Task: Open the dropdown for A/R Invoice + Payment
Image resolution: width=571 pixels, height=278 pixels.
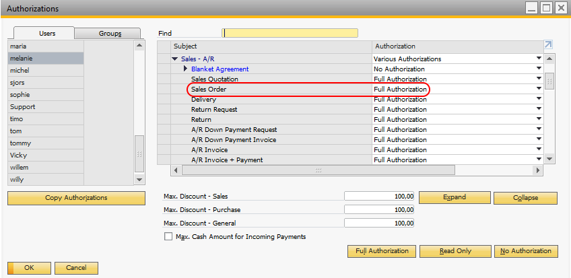Action: (539, 160)
